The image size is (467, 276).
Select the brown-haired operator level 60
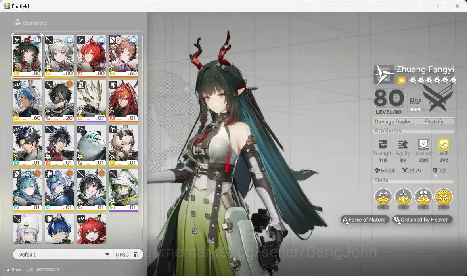point(123,56)
